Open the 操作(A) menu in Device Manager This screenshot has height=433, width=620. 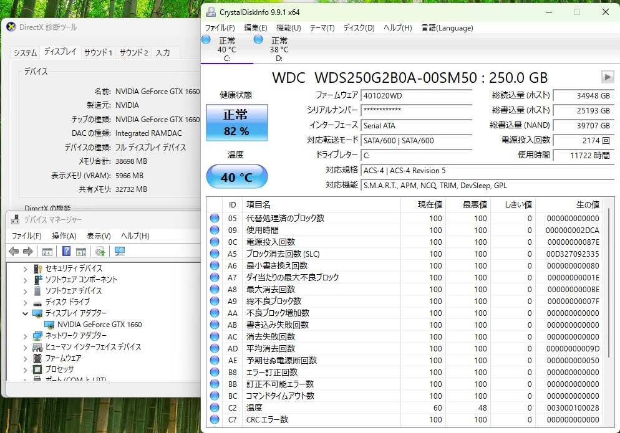tap(64, 236)
